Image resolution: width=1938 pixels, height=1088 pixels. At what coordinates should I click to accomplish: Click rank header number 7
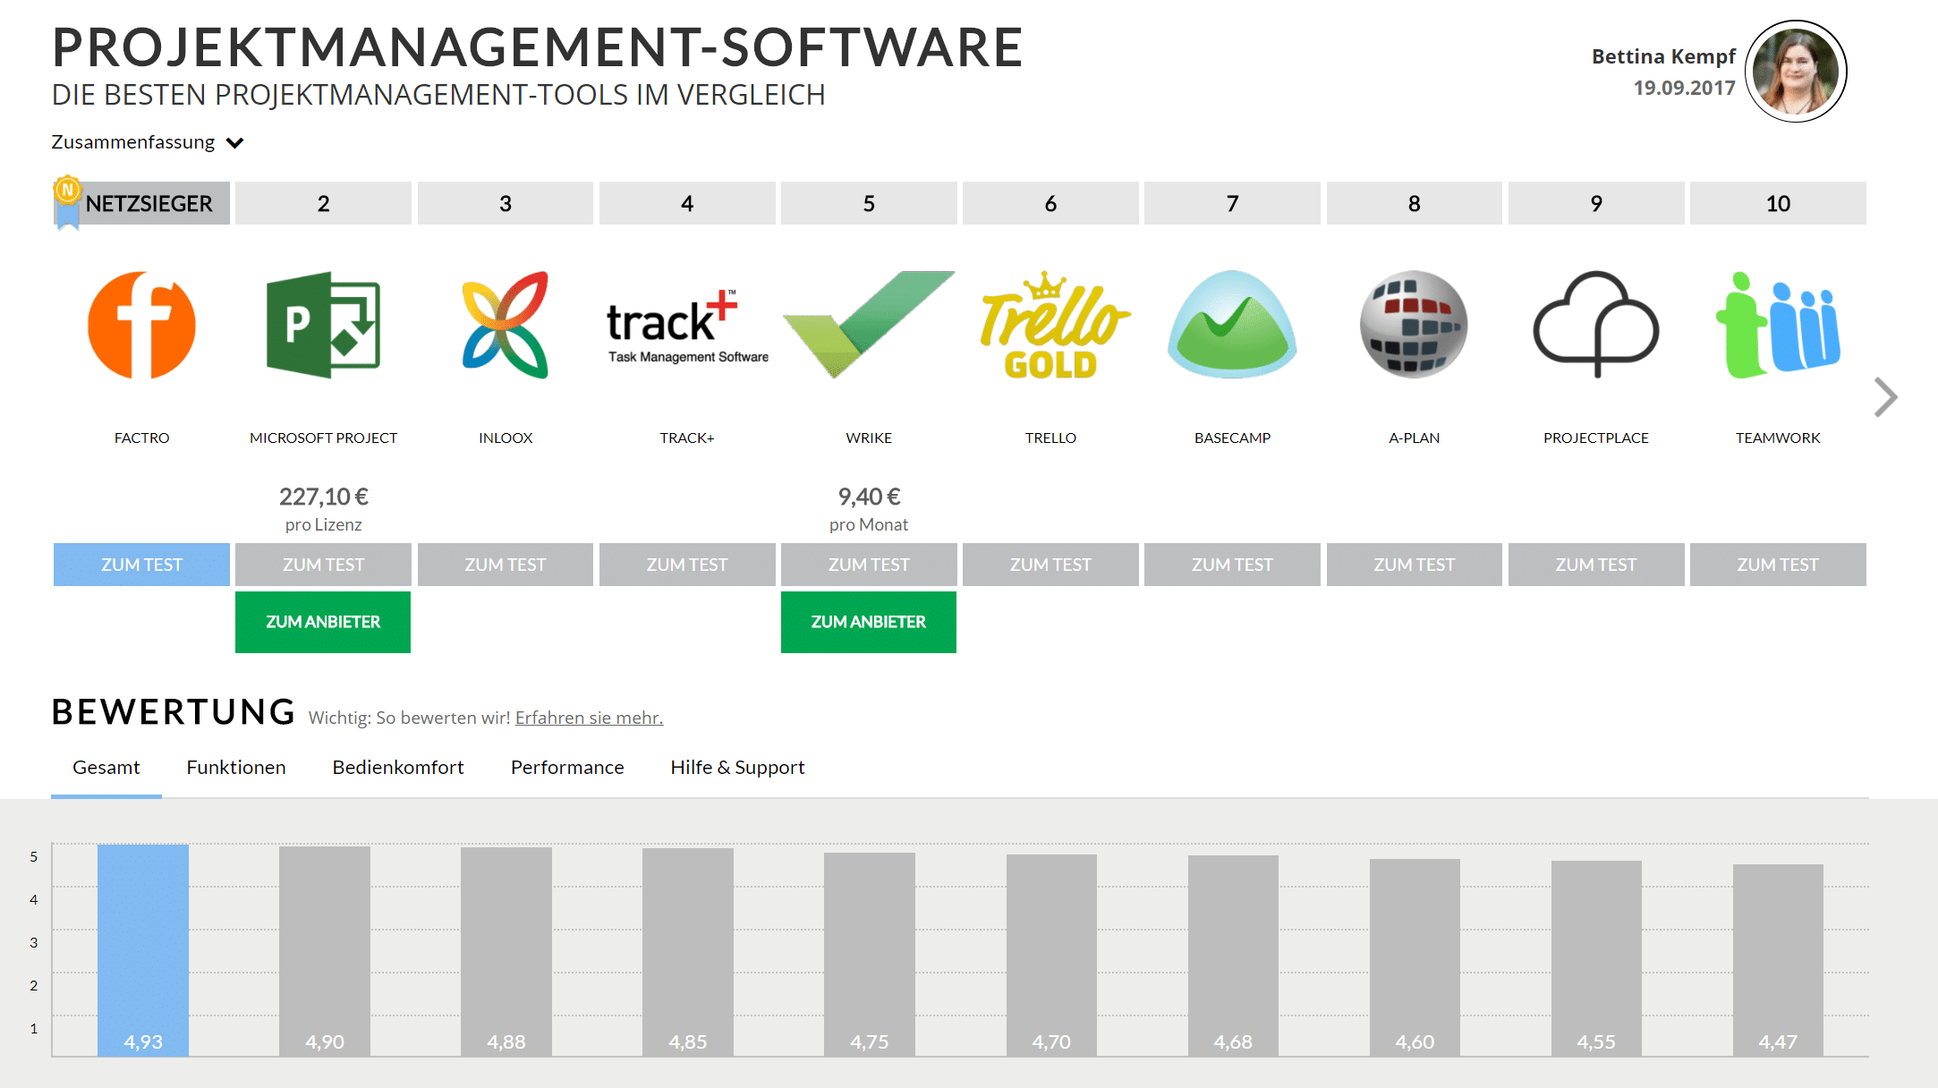1232,203
